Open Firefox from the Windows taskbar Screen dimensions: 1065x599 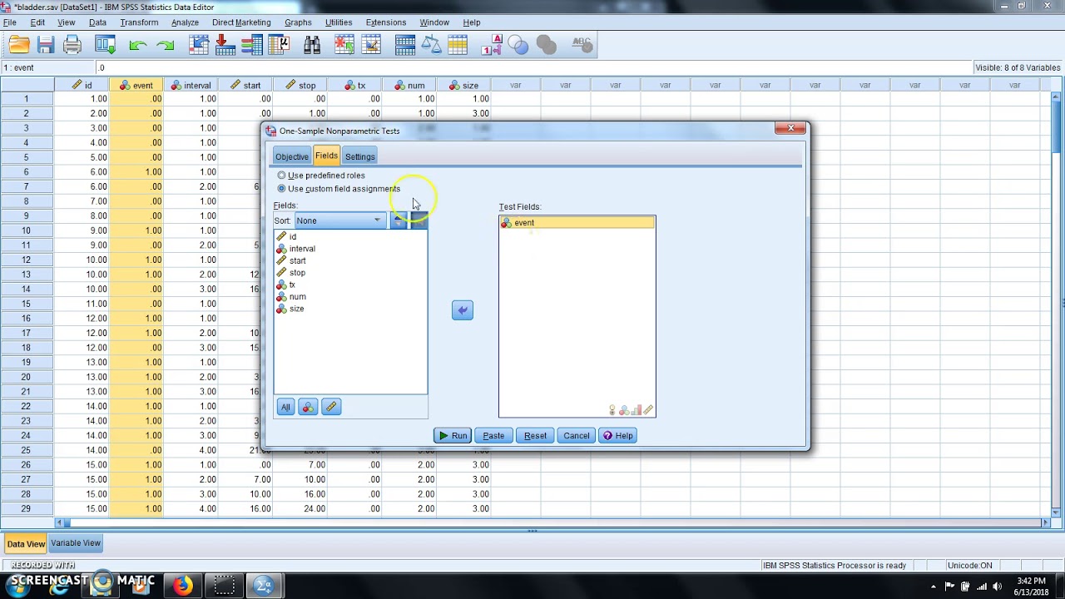(x=183, y=586)
